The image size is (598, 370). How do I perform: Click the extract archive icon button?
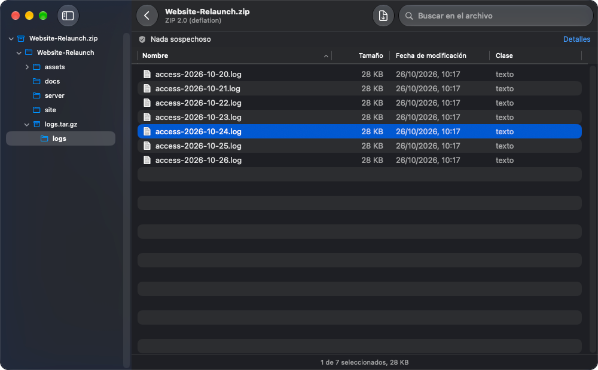[383, 16]
